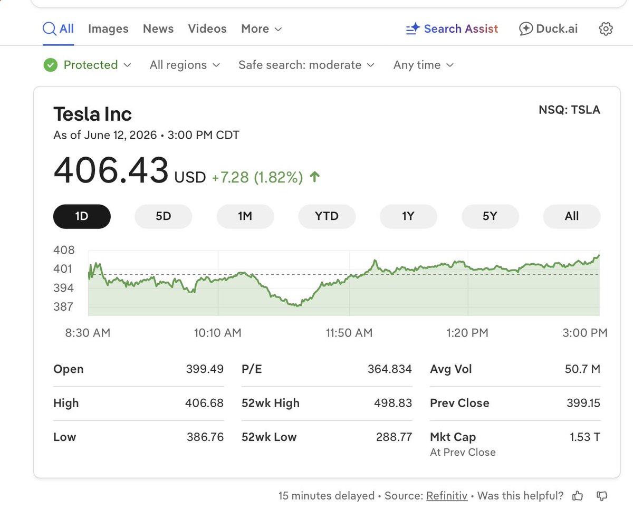Click the 52wk Low value 288.77

394,437
